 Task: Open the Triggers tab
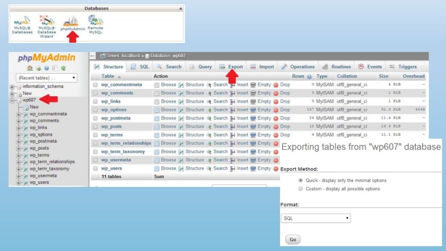point(403,67)
